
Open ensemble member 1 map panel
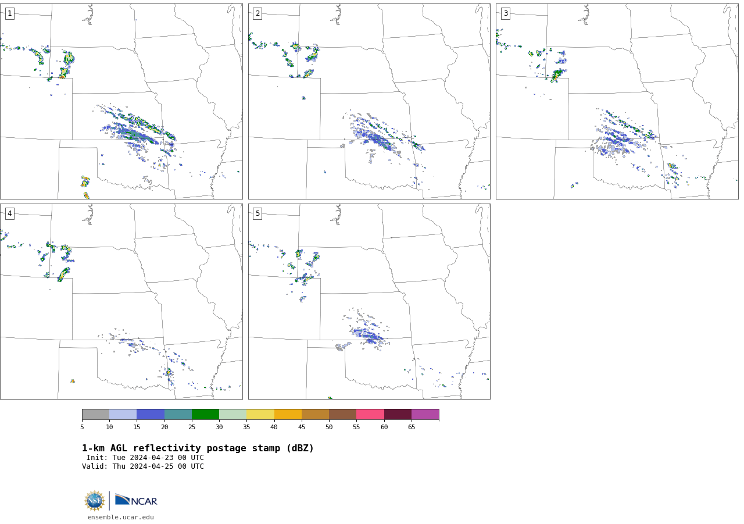[121, 101]
